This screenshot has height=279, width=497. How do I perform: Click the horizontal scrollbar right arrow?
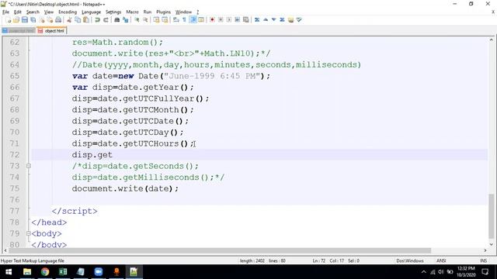pos(485,250)
